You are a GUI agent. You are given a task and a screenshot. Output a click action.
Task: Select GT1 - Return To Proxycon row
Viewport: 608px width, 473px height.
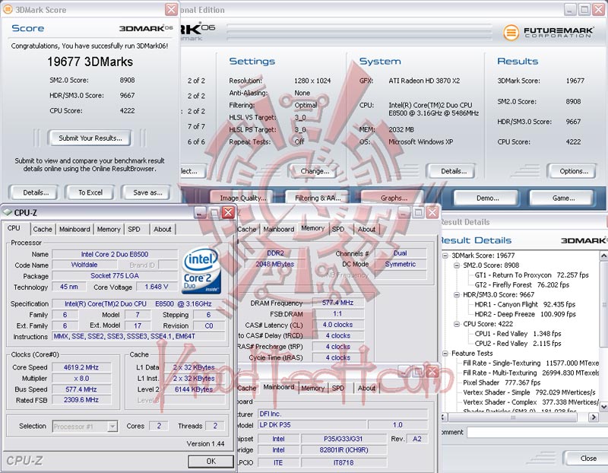pyautogui.click(x=531, y=275)
